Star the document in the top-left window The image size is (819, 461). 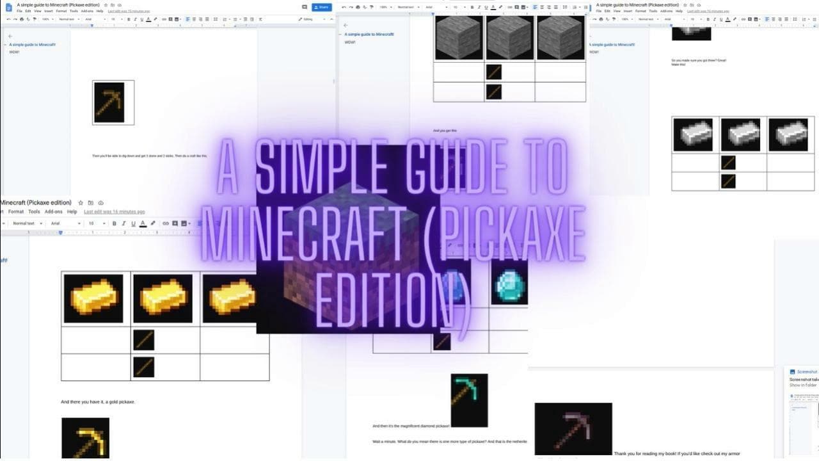[106, 5]
